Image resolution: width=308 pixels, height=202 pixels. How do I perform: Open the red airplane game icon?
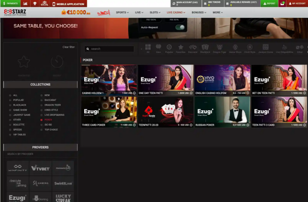104,13
